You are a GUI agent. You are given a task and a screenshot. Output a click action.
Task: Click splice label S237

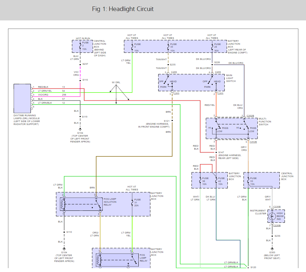[85, 64]
